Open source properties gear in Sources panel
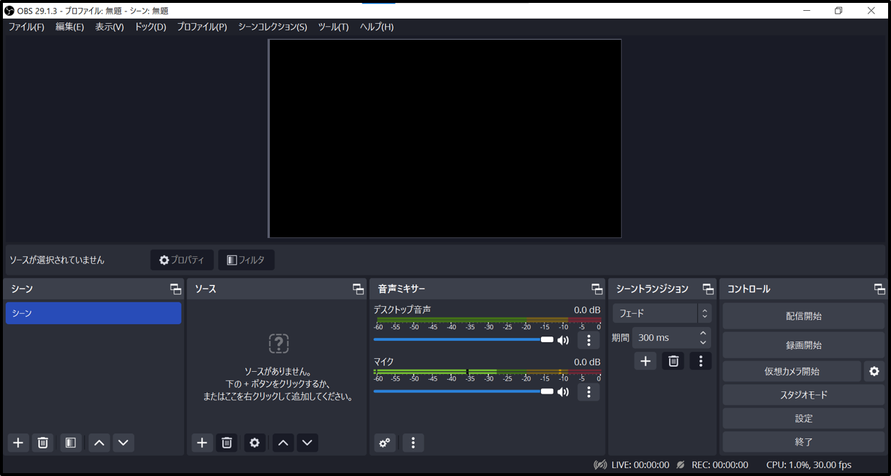The image size is (891, 476). (255, 443)
